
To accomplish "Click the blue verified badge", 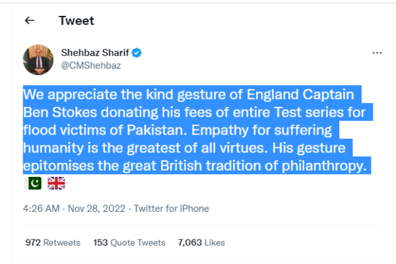I will pyautogui.click(x=141, y=53).
